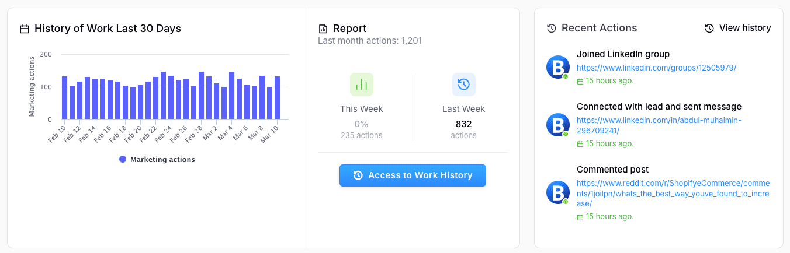Click the This Week 235 actions text
Screen dimensions: 790x253
pyautogui.click(x=361, y=135)
